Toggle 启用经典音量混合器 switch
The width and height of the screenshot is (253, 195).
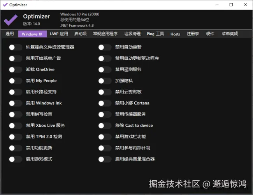(105, 159)
